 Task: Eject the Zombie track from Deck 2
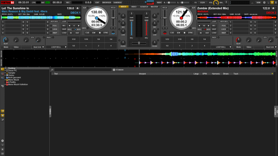(x=273, y=8)
